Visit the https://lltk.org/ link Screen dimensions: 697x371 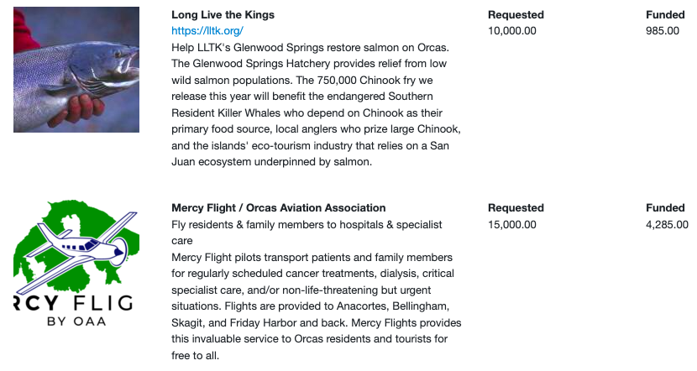(x=207, y=31)
